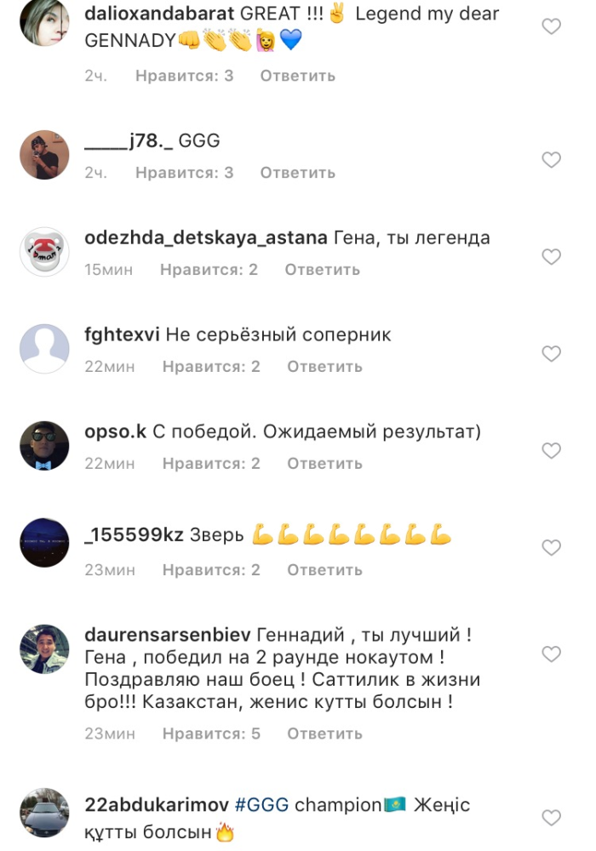596x851 pixels.
Task: Heart the 22abdukarimov comment
Action: click(x=551, y=817)
